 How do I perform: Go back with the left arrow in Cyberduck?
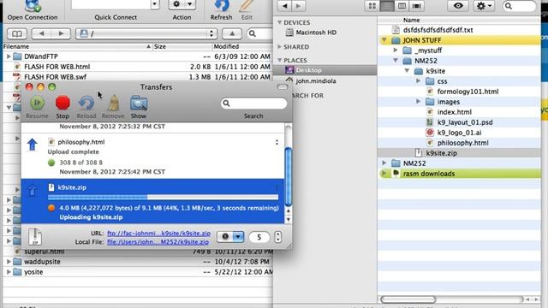pyautogui.click(x=42, y=34)
